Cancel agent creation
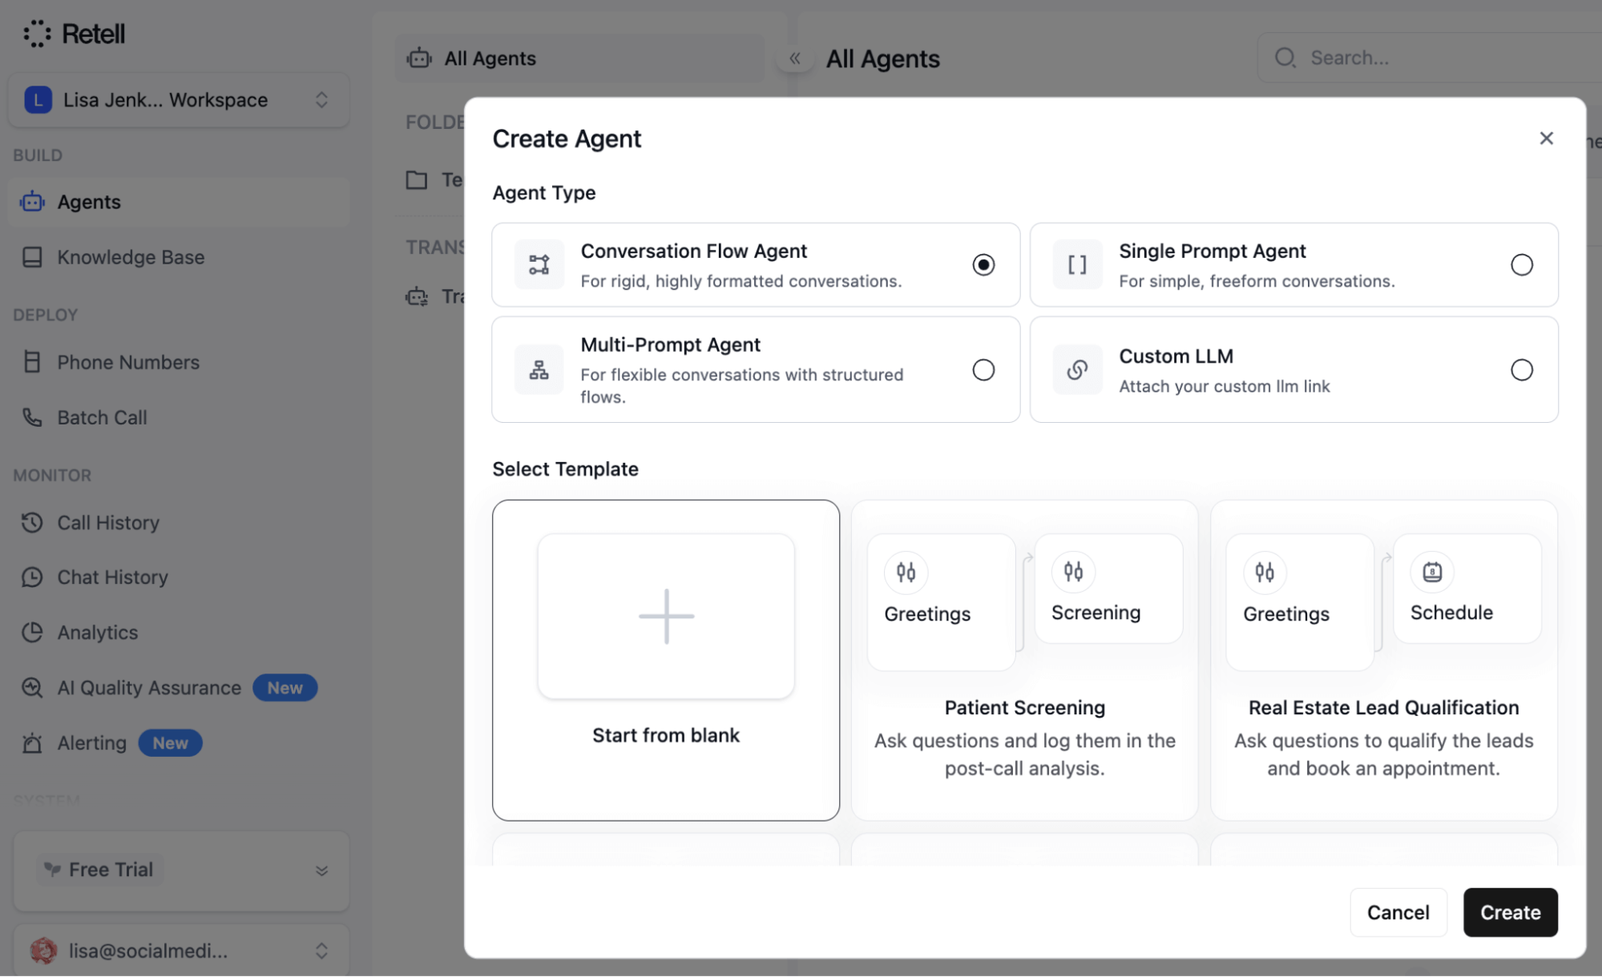Screen dimensions: 1602x977 1398,912
